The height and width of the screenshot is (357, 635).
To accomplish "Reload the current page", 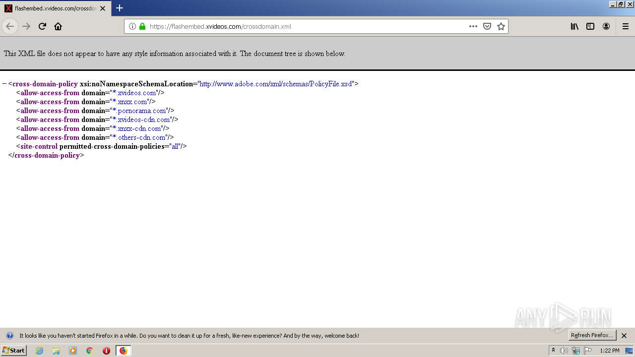I will [42, 26].
